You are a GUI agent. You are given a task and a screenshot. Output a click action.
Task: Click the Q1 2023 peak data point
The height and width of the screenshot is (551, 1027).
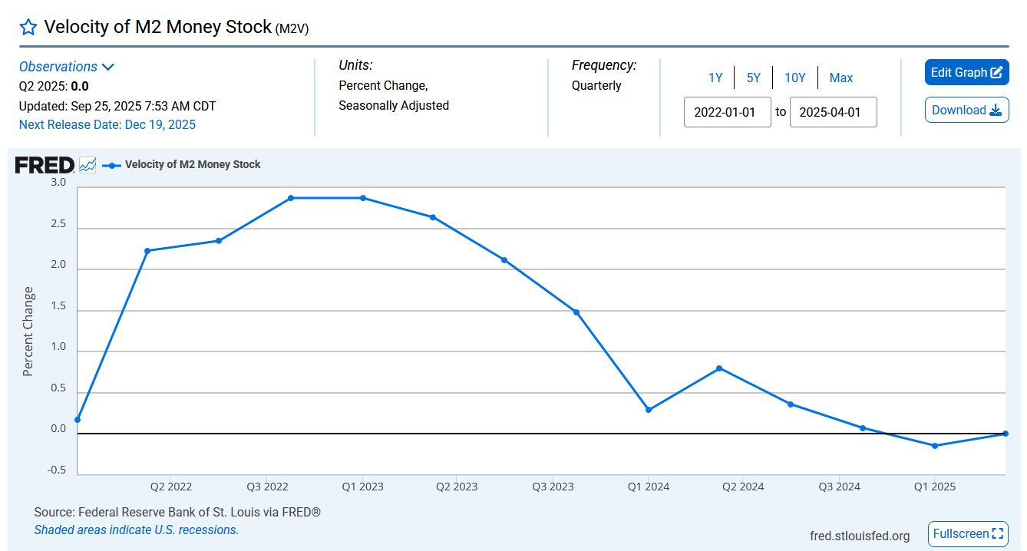pyautogui.click(x=363, y=198)
